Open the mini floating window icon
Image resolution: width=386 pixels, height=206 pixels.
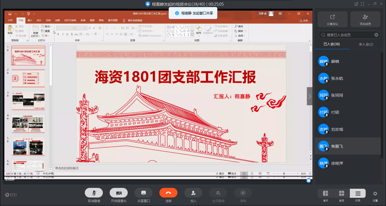[356, 4]
